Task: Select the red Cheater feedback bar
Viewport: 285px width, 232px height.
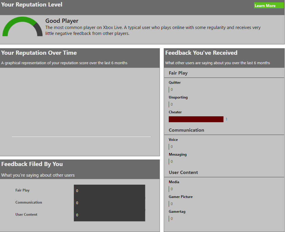Action: point(196,119)
